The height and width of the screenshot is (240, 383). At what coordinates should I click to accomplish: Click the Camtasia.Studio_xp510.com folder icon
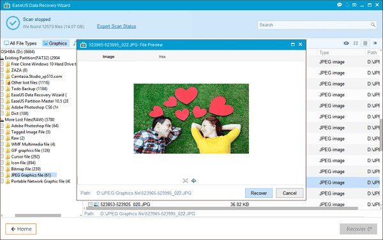pos(8,77)
